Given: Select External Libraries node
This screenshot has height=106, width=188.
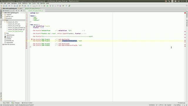Looking at the screenshot, I should tap(9, 44).
